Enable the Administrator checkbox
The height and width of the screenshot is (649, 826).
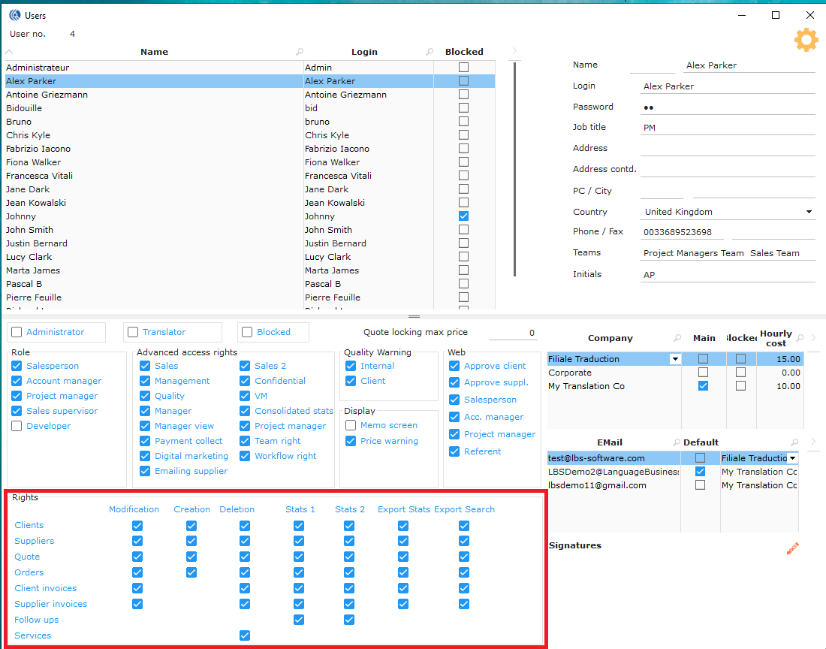(16, 332)
